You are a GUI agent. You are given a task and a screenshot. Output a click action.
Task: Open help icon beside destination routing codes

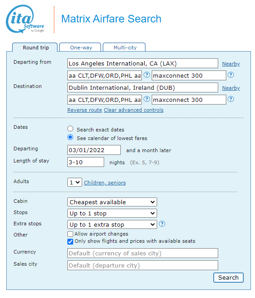point(147,99)
